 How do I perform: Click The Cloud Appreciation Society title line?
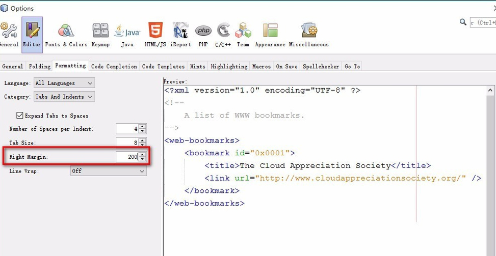pos(317,166)
